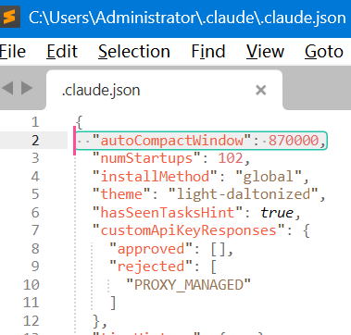This screenshot has height=335, width=351.
Task: Click the value 102
Action: [231, 158]
